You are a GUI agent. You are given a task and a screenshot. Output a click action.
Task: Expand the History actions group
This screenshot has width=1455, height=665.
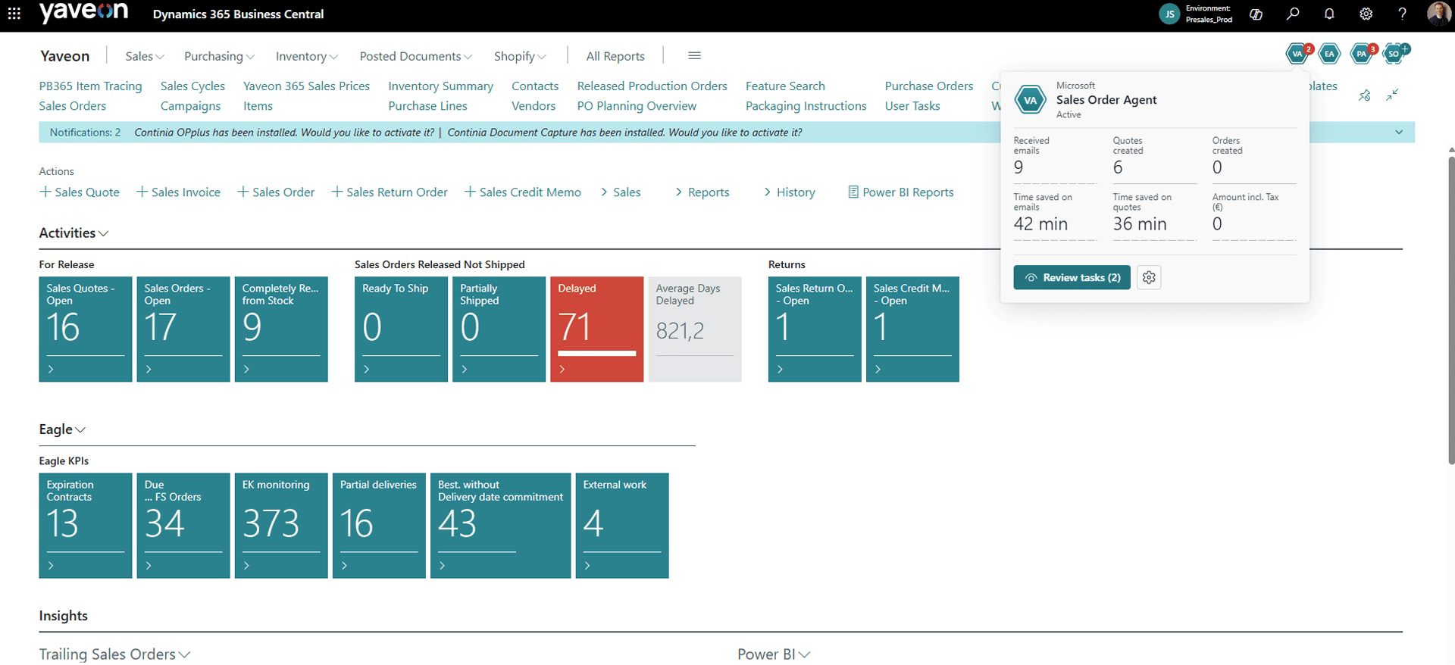click(790, 192)
